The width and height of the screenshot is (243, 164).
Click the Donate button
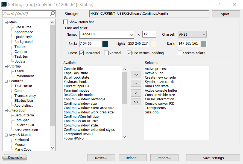pos(15,158)
